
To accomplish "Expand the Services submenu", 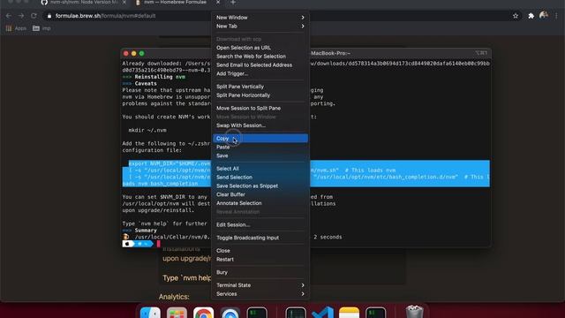I will 260,294.
